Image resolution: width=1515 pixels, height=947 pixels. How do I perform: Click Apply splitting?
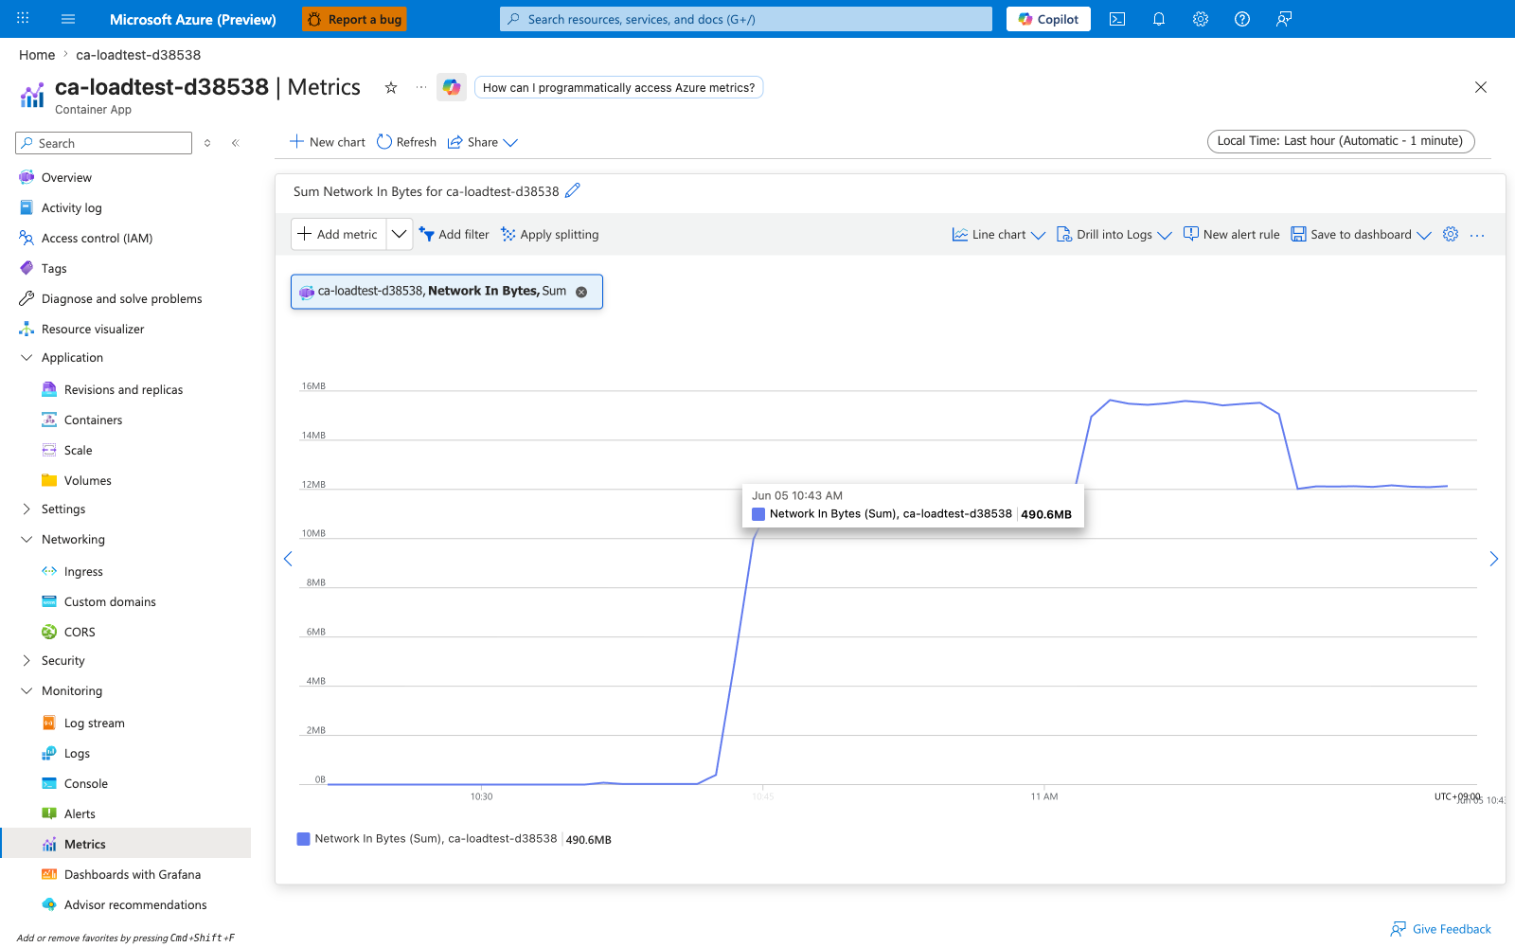(x=550, y=235)
